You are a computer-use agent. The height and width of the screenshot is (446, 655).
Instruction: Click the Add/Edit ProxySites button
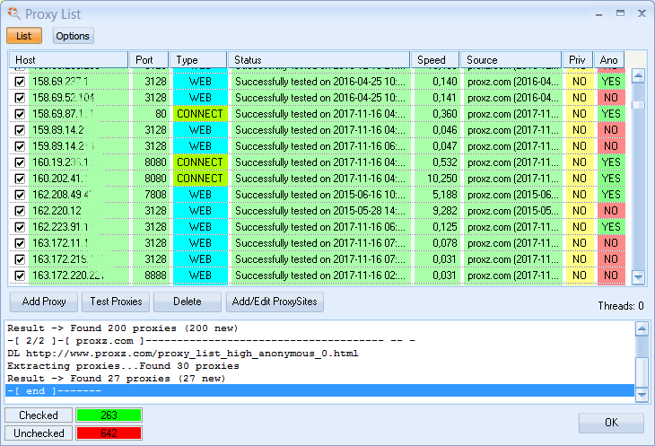point(274,302)
